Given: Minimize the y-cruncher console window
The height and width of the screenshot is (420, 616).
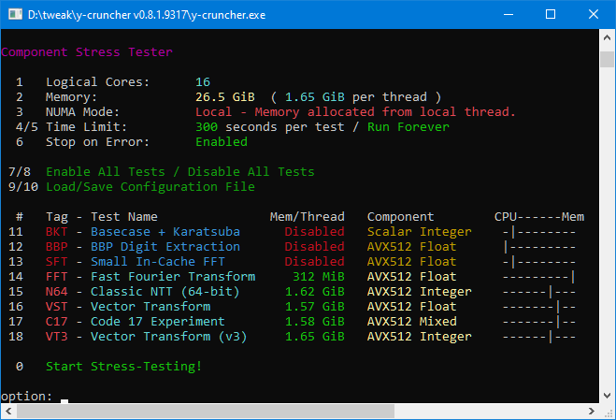Looking at the screenshot, I should 509,15.
